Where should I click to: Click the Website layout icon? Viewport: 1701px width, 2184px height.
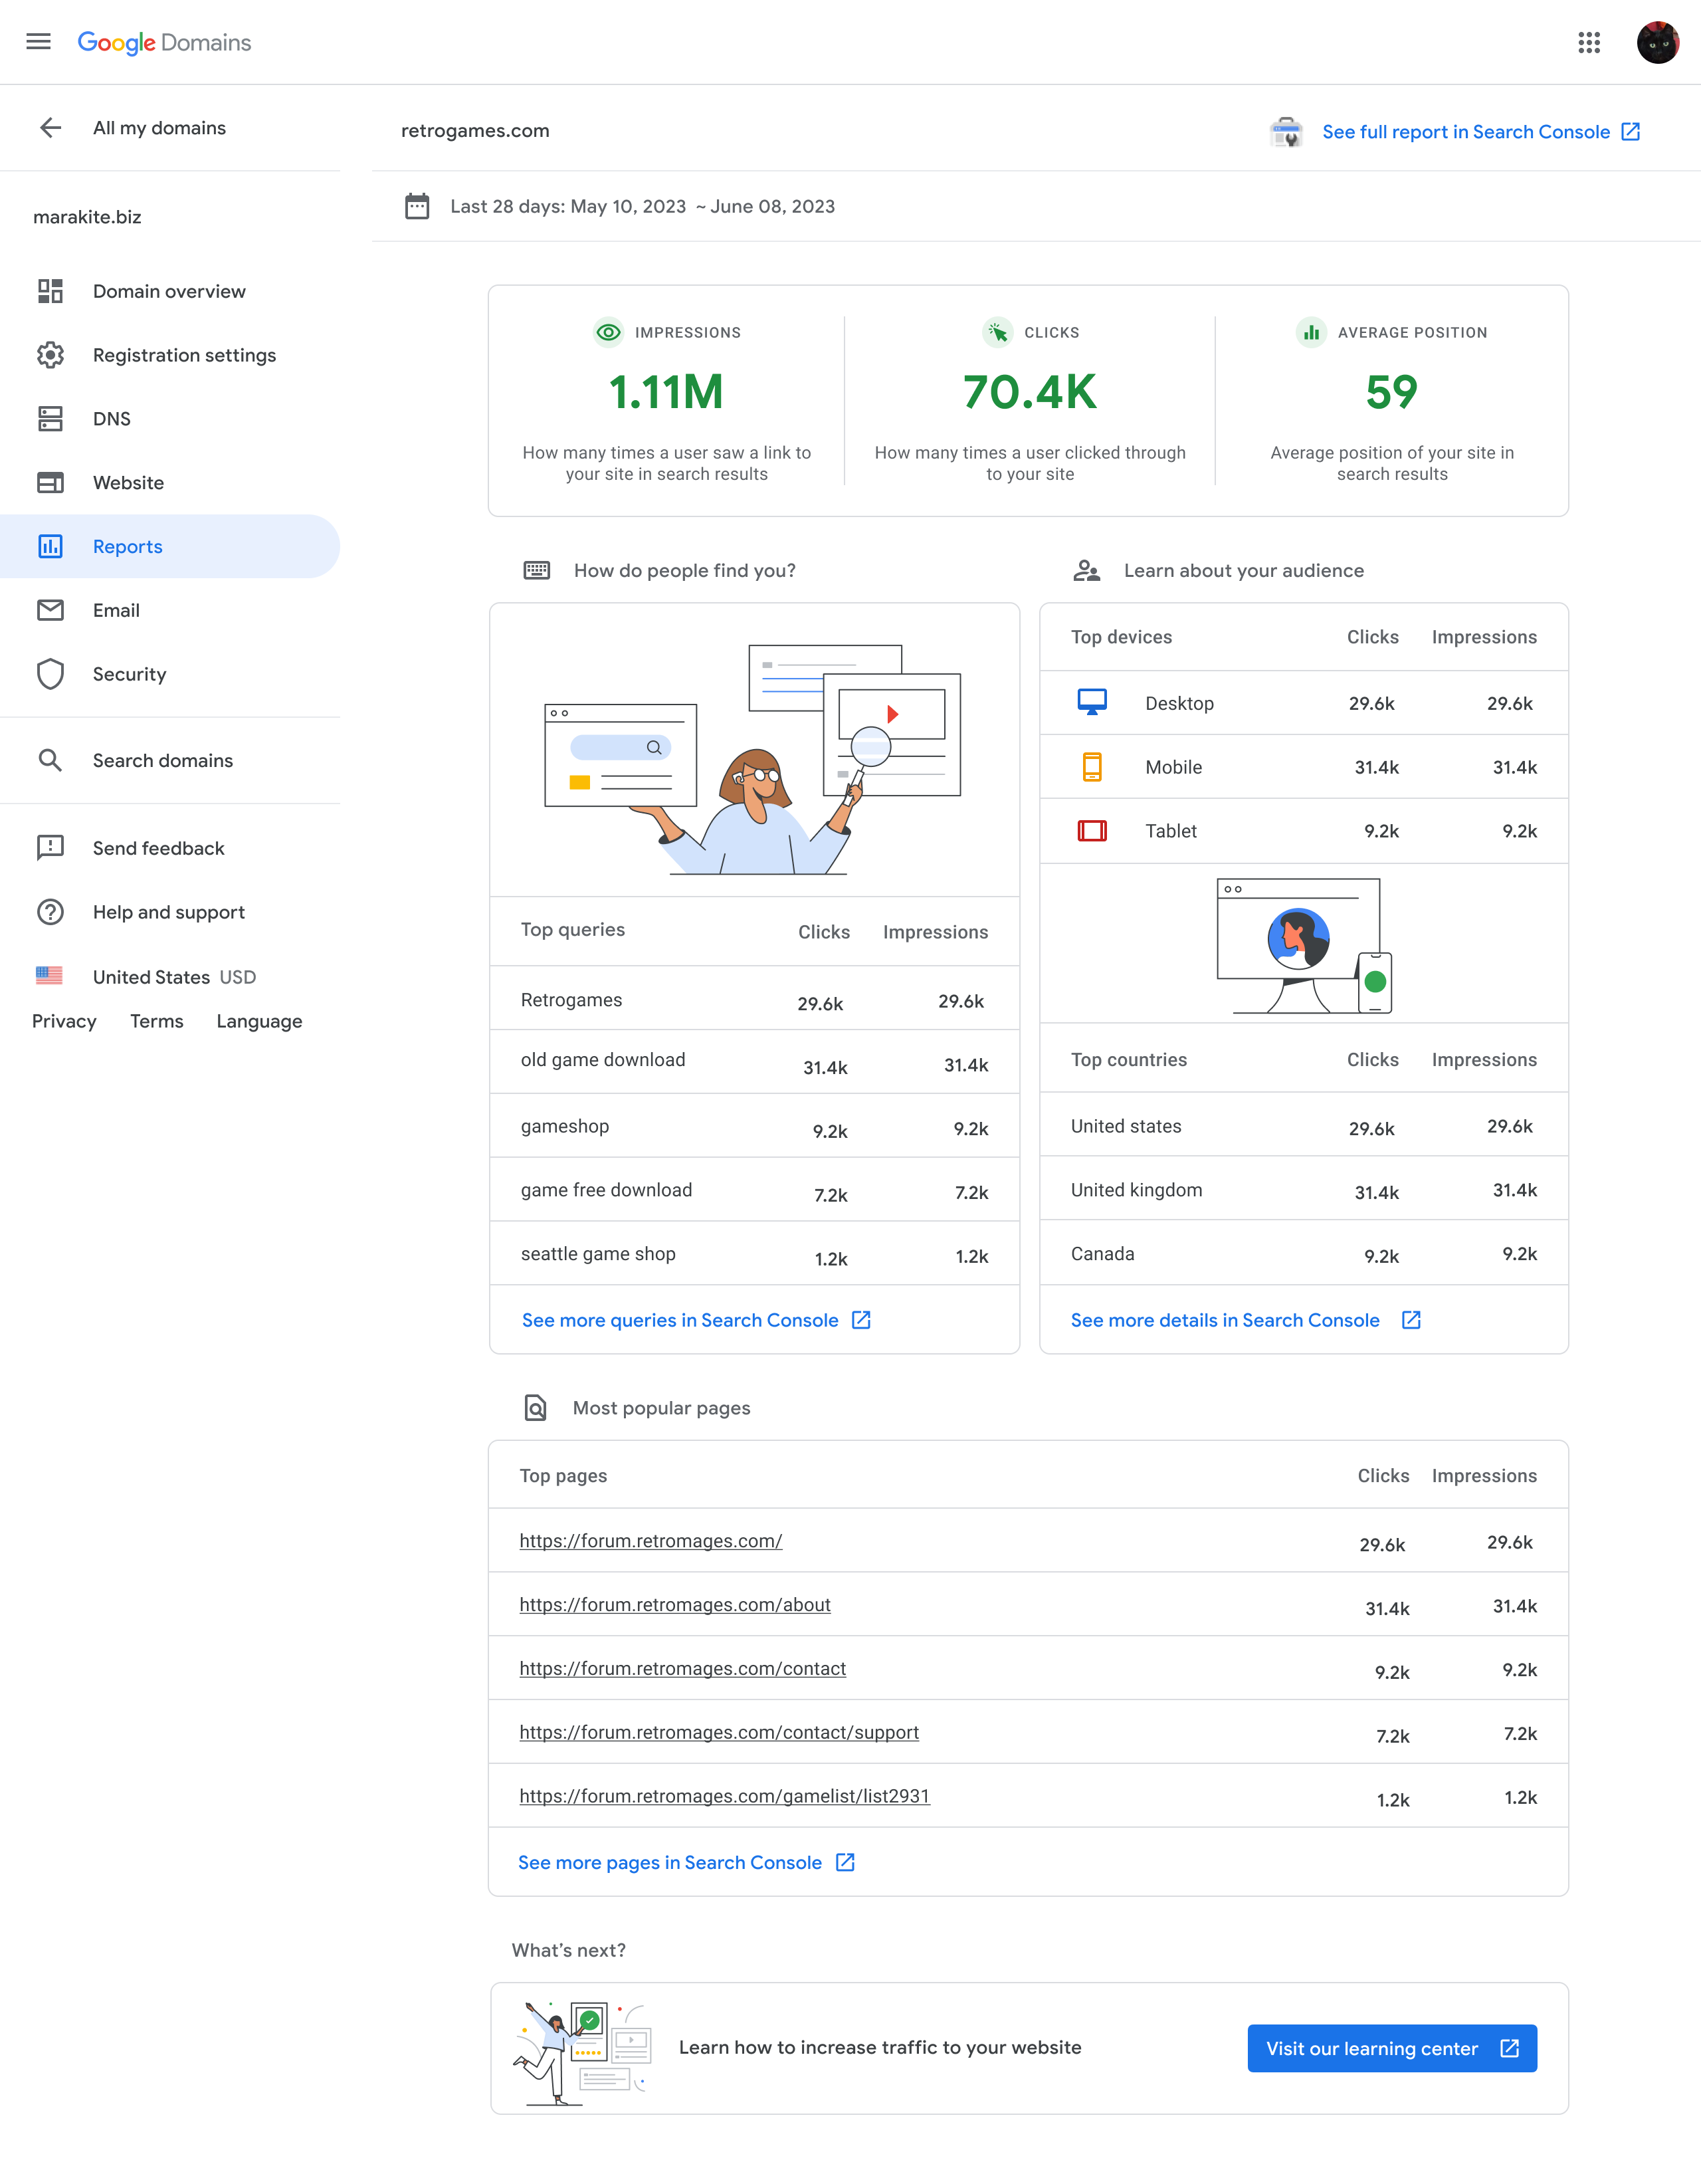tap(50, 483)
